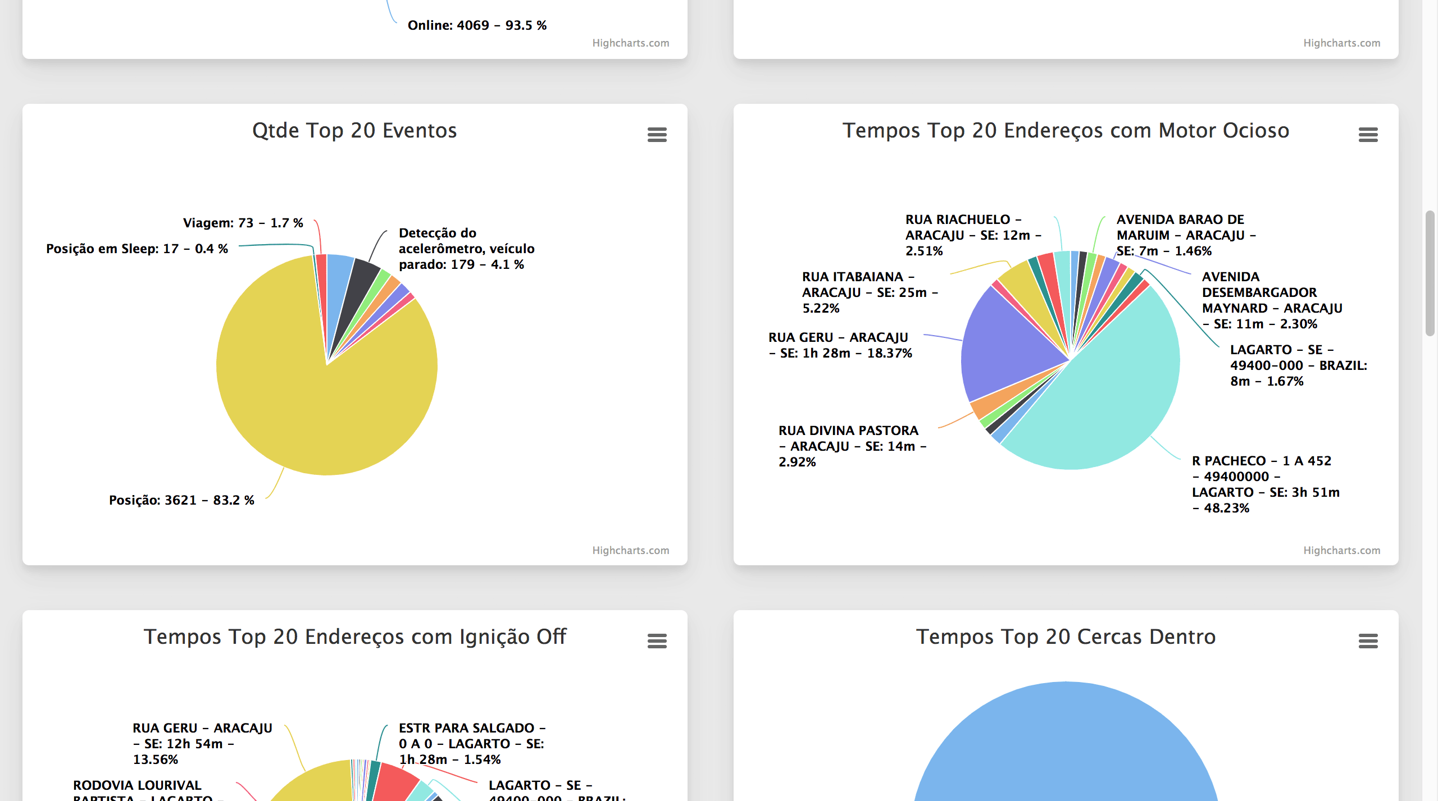Select the 'ESTR PARA SALGADO' 1.54% label
This screenshot has width=1438, height=801.
472,744
